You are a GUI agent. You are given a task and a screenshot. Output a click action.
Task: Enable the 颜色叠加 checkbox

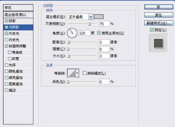coord(7,71)
